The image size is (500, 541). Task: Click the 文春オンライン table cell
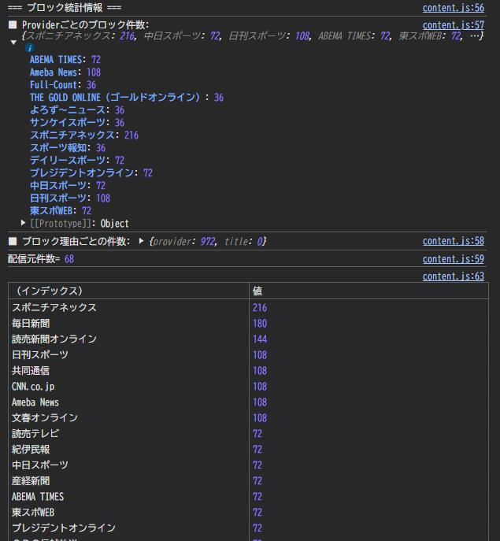click(x=128, y=418)
